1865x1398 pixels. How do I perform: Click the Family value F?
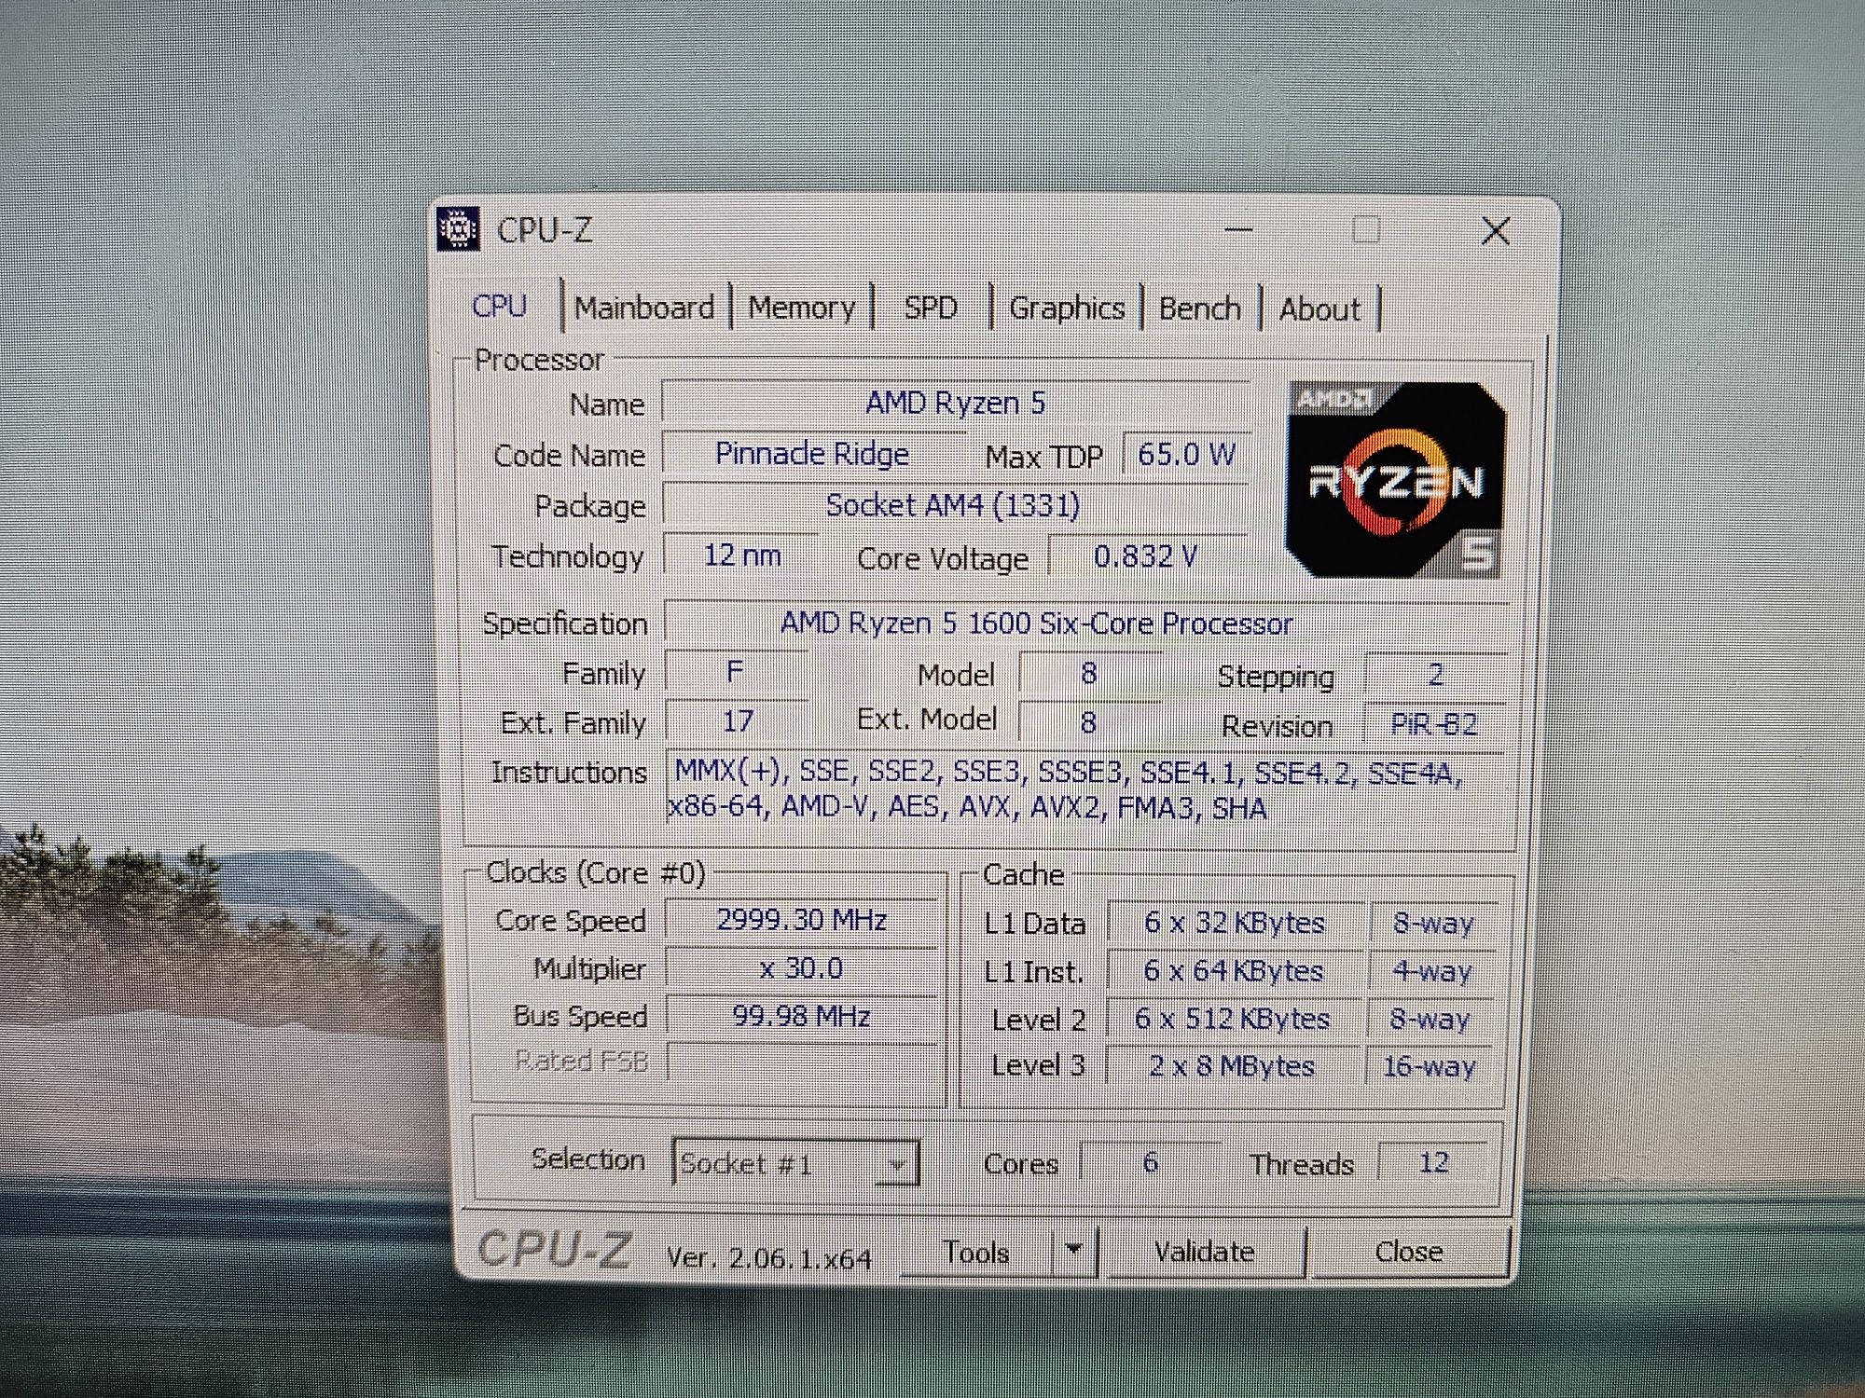pyautogui.click(x=735, y=672)
